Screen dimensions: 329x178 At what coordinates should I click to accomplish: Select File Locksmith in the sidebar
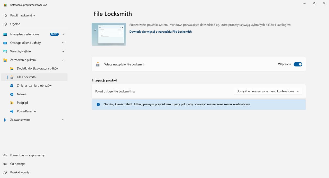click(x=34, y=77)
